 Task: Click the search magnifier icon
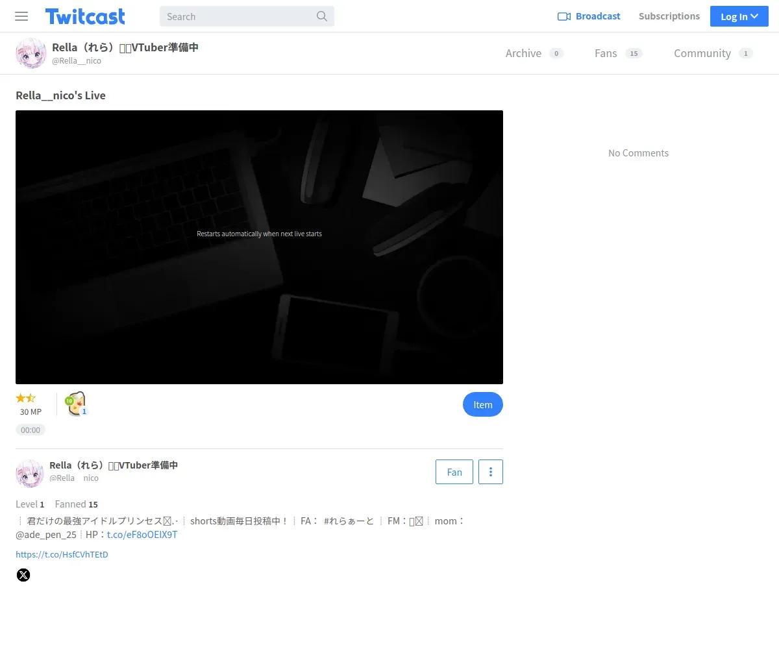click(x=322, y=16)
